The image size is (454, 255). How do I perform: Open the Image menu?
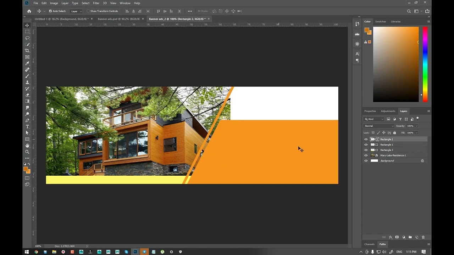tap(54, 3)
